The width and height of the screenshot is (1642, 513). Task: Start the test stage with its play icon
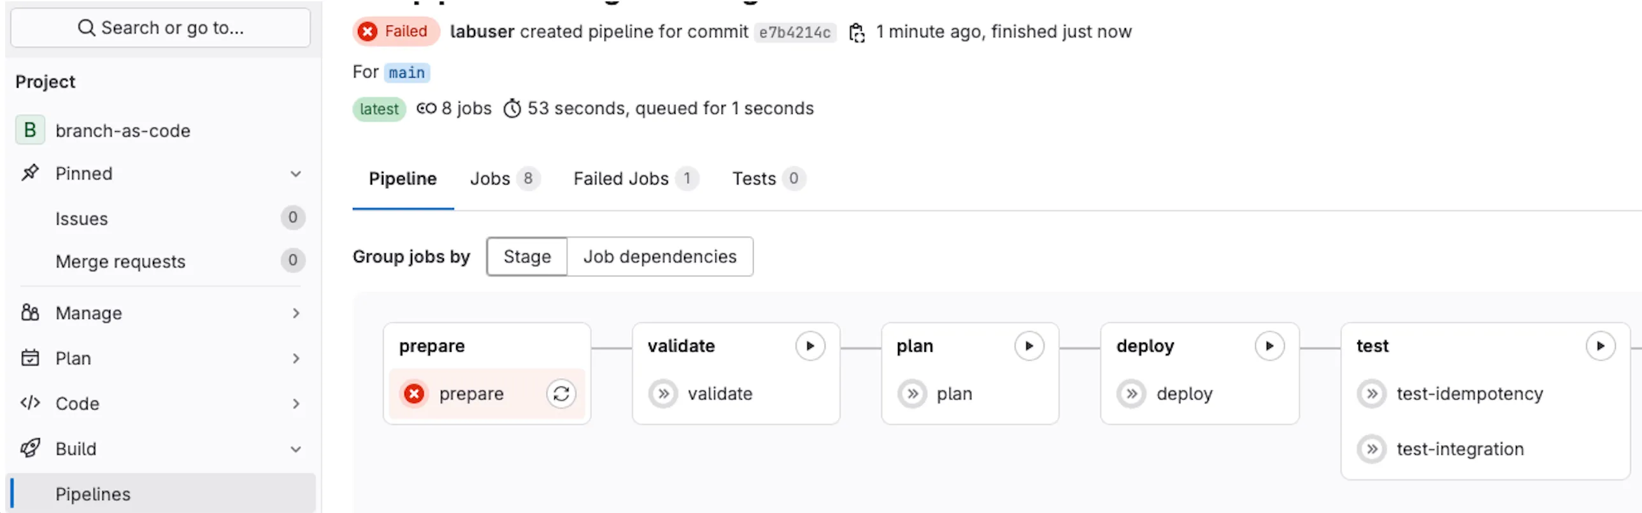point(1601,346)
